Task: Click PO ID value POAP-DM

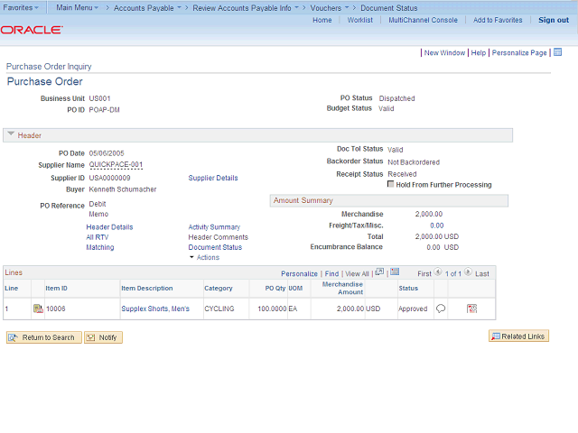Action: 105,110
